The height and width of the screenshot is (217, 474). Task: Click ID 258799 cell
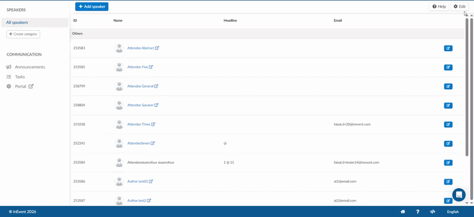tap(79, 86)
